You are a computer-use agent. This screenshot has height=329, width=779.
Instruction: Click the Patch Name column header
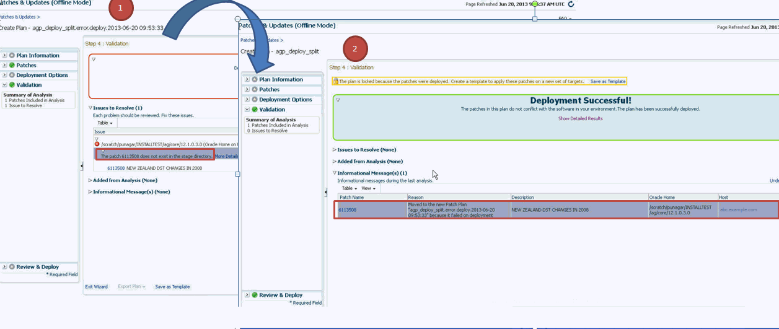[372, 197]
